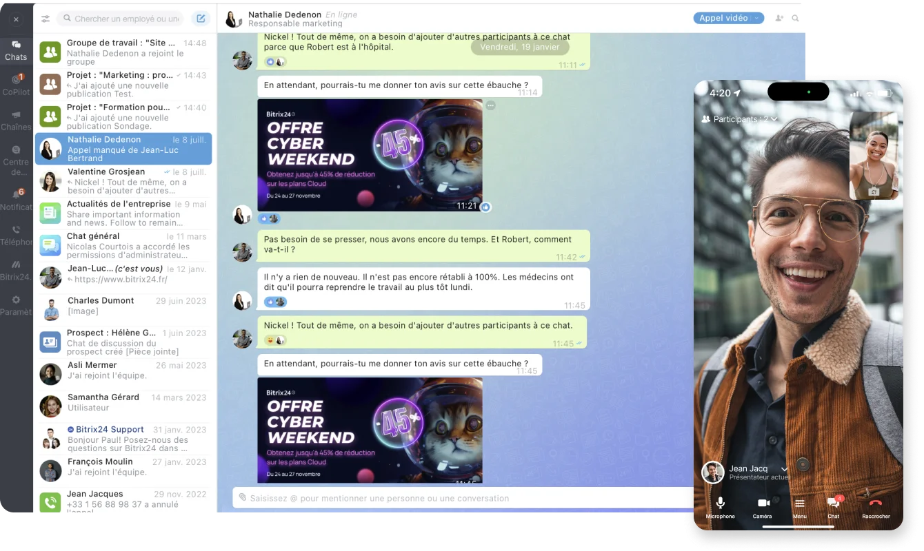Click the new chat compose icon
This screenshot has width=924, height=551.
(x=200, y=19)
